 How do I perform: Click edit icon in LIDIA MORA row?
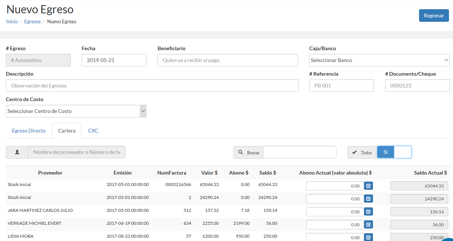coord(369,237)
